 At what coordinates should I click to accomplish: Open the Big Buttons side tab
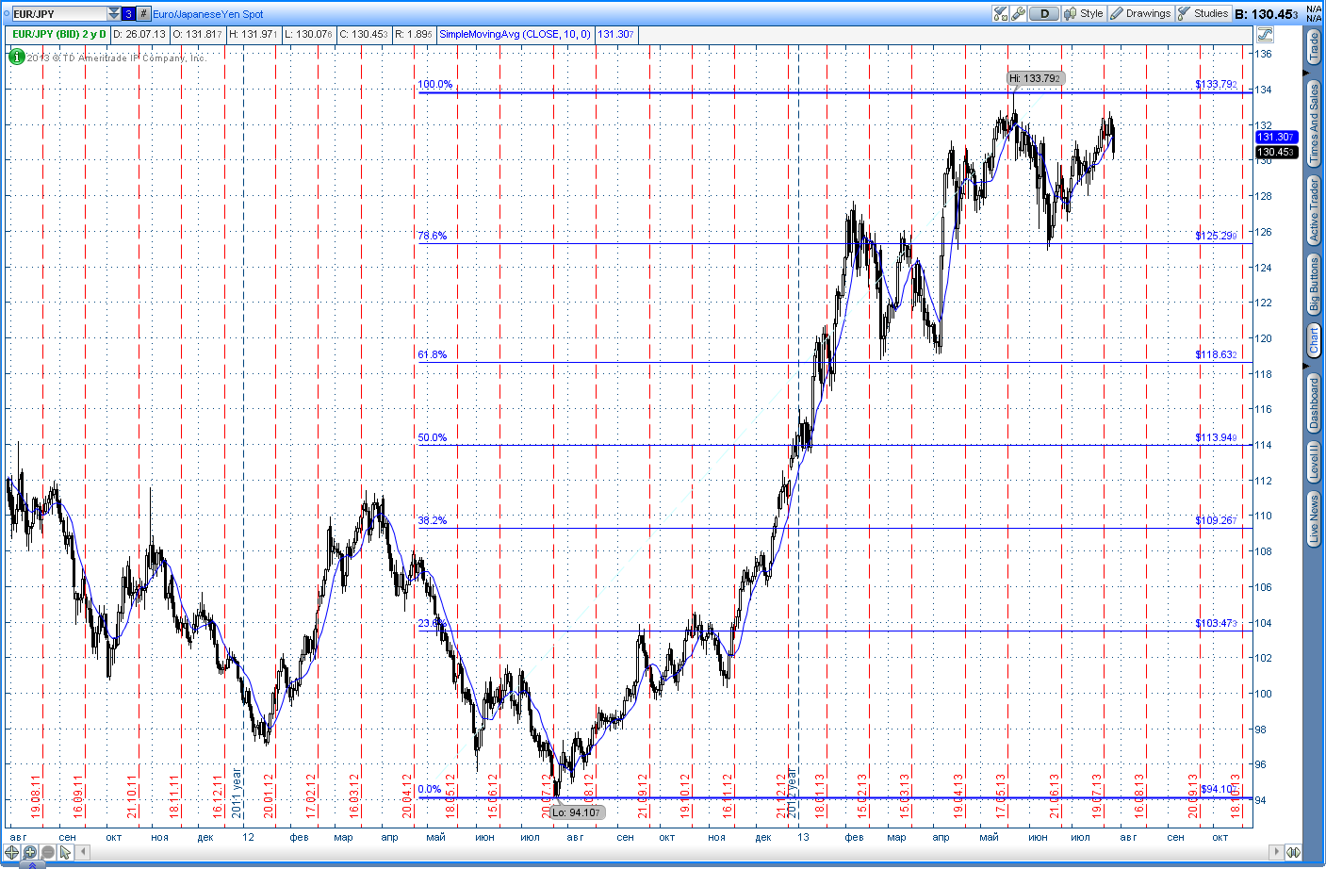point(1314,285)
